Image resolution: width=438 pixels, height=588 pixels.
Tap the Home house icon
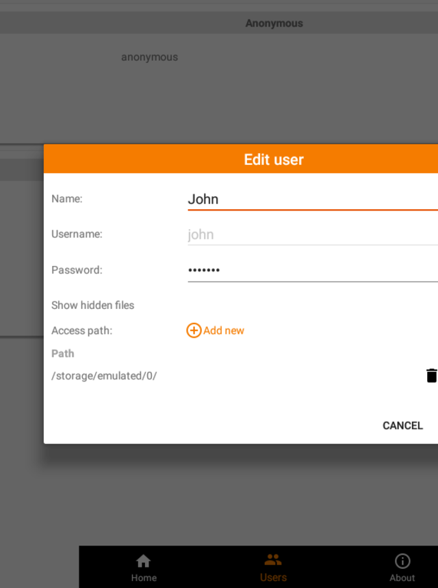[144, 561]
